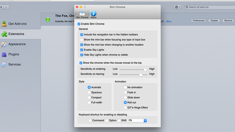Screen dimensions: 235x132
Task: Click Disable button for the add-on
Action: pos(214,21)
